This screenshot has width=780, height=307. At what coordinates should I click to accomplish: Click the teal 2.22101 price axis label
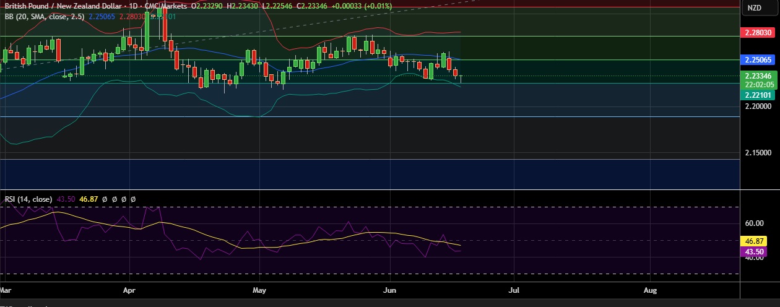[758, 95]
